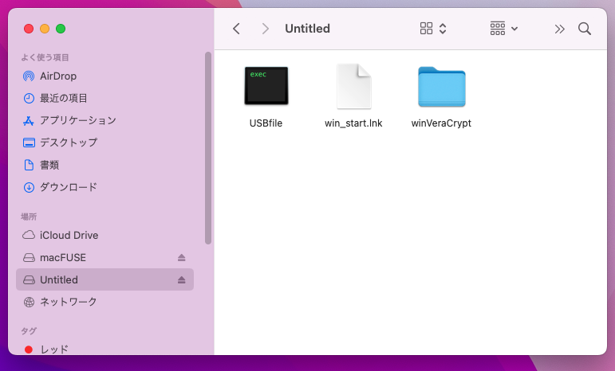Image resolution: width=615 pixels, height=371 pixels.
Task: Open the 書類 folder in the sidebar
Action: (49, 165)
